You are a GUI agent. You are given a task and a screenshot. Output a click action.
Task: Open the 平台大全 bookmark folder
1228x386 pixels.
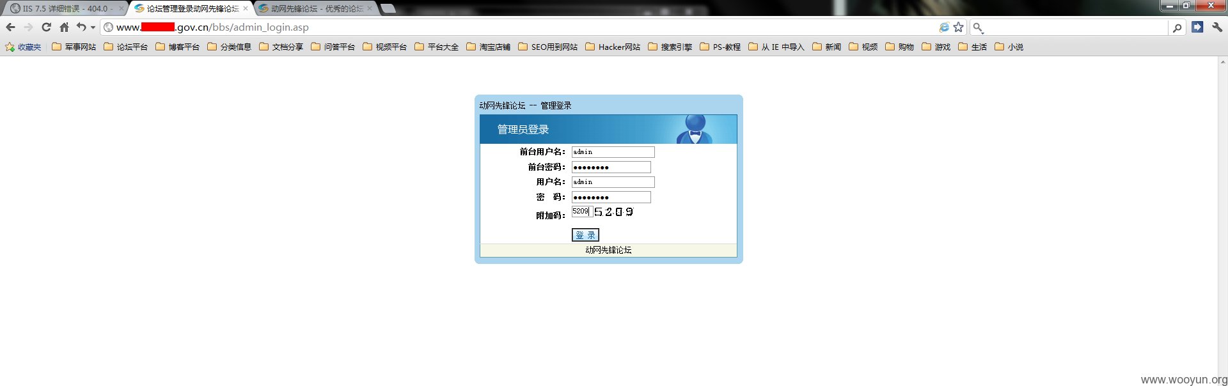click(436, 47)
